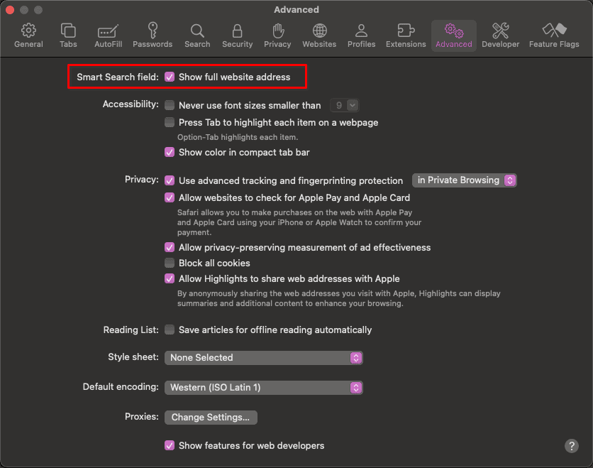The height and width of the screenshot is (468, 593).
Task: Select the Privacy hand icon
Action: point(277,36)
